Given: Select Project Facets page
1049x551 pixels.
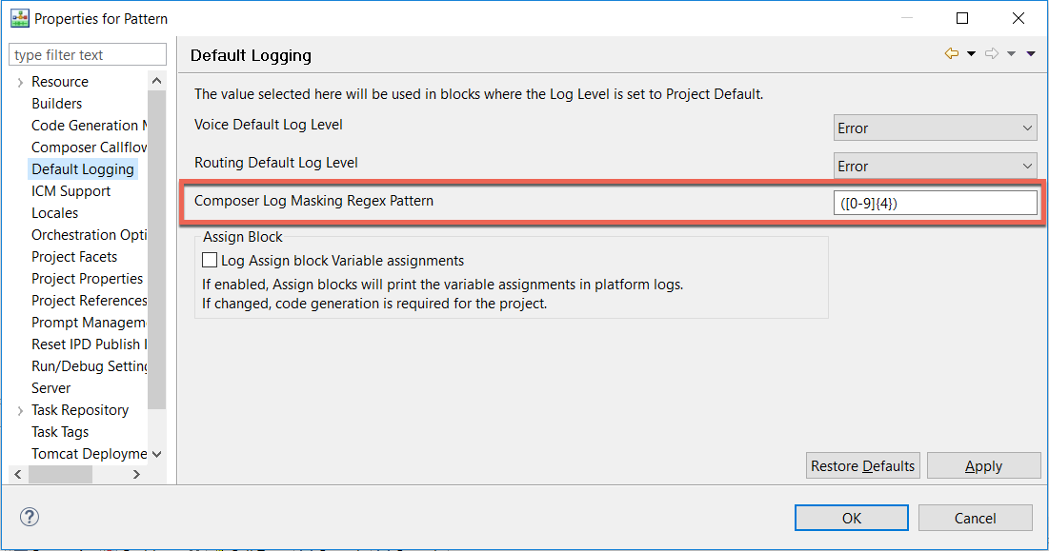Looking at the screenshot, I should [74, 257].
